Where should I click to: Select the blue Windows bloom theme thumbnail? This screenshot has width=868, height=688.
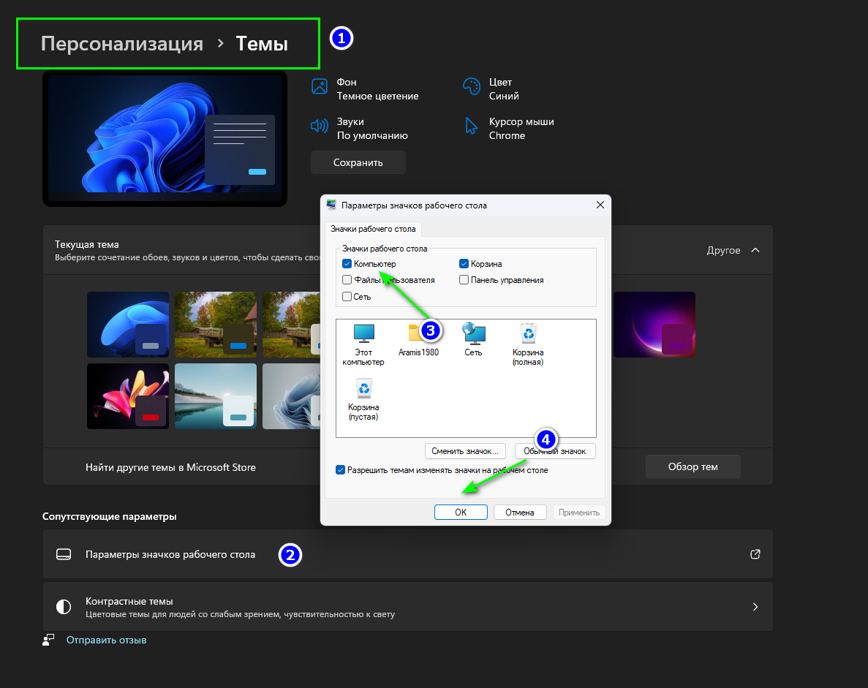point(128,325)
